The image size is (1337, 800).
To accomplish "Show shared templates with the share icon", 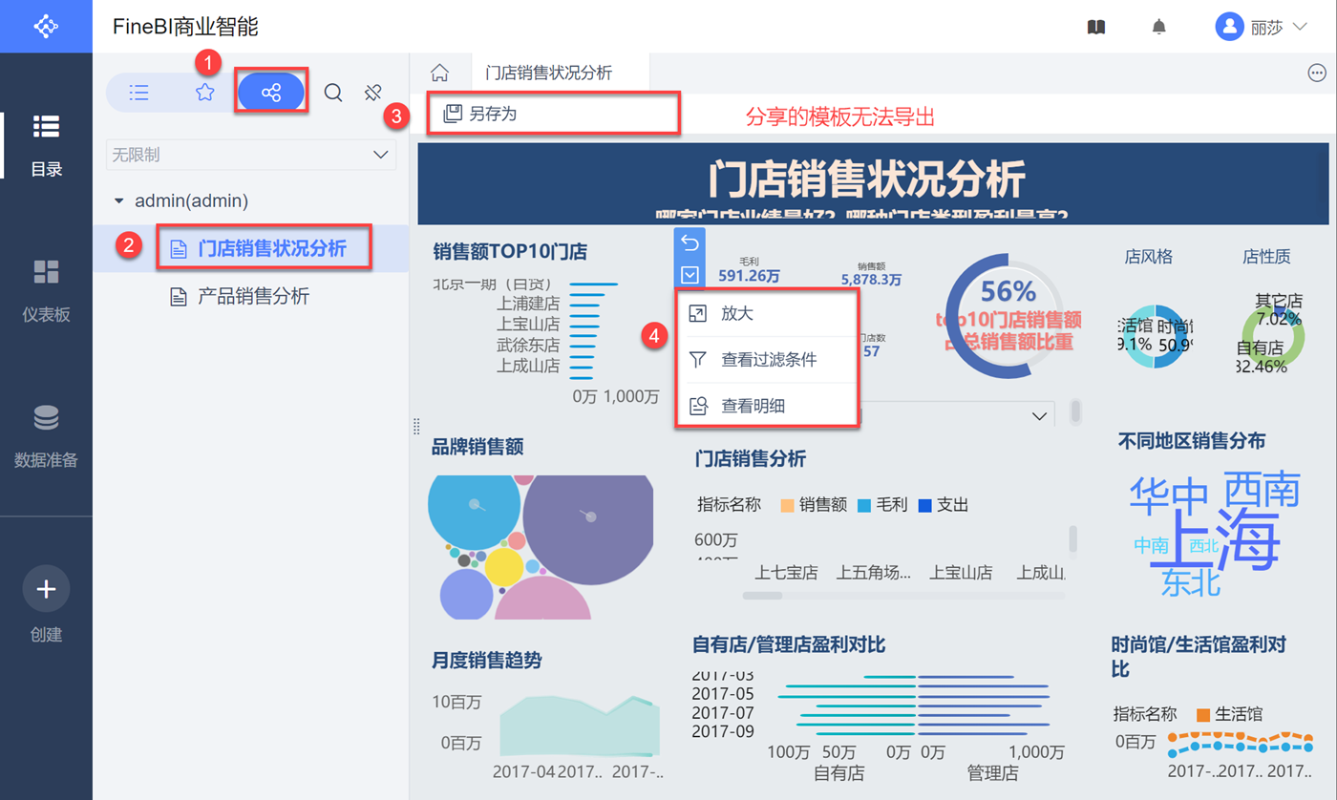I will [x=271, y=93].
